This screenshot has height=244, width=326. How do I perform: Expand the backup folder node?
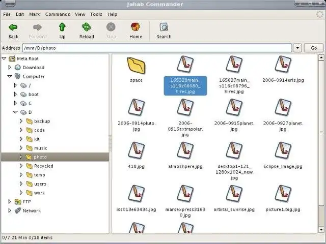21,121
